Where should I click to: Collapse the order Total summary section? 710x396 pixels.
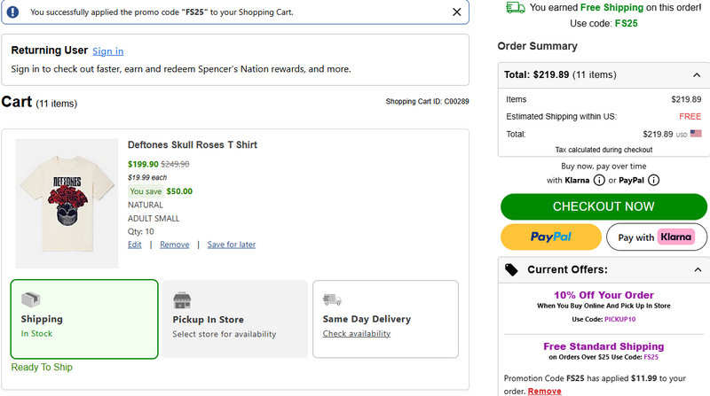[x=696, y=75]
